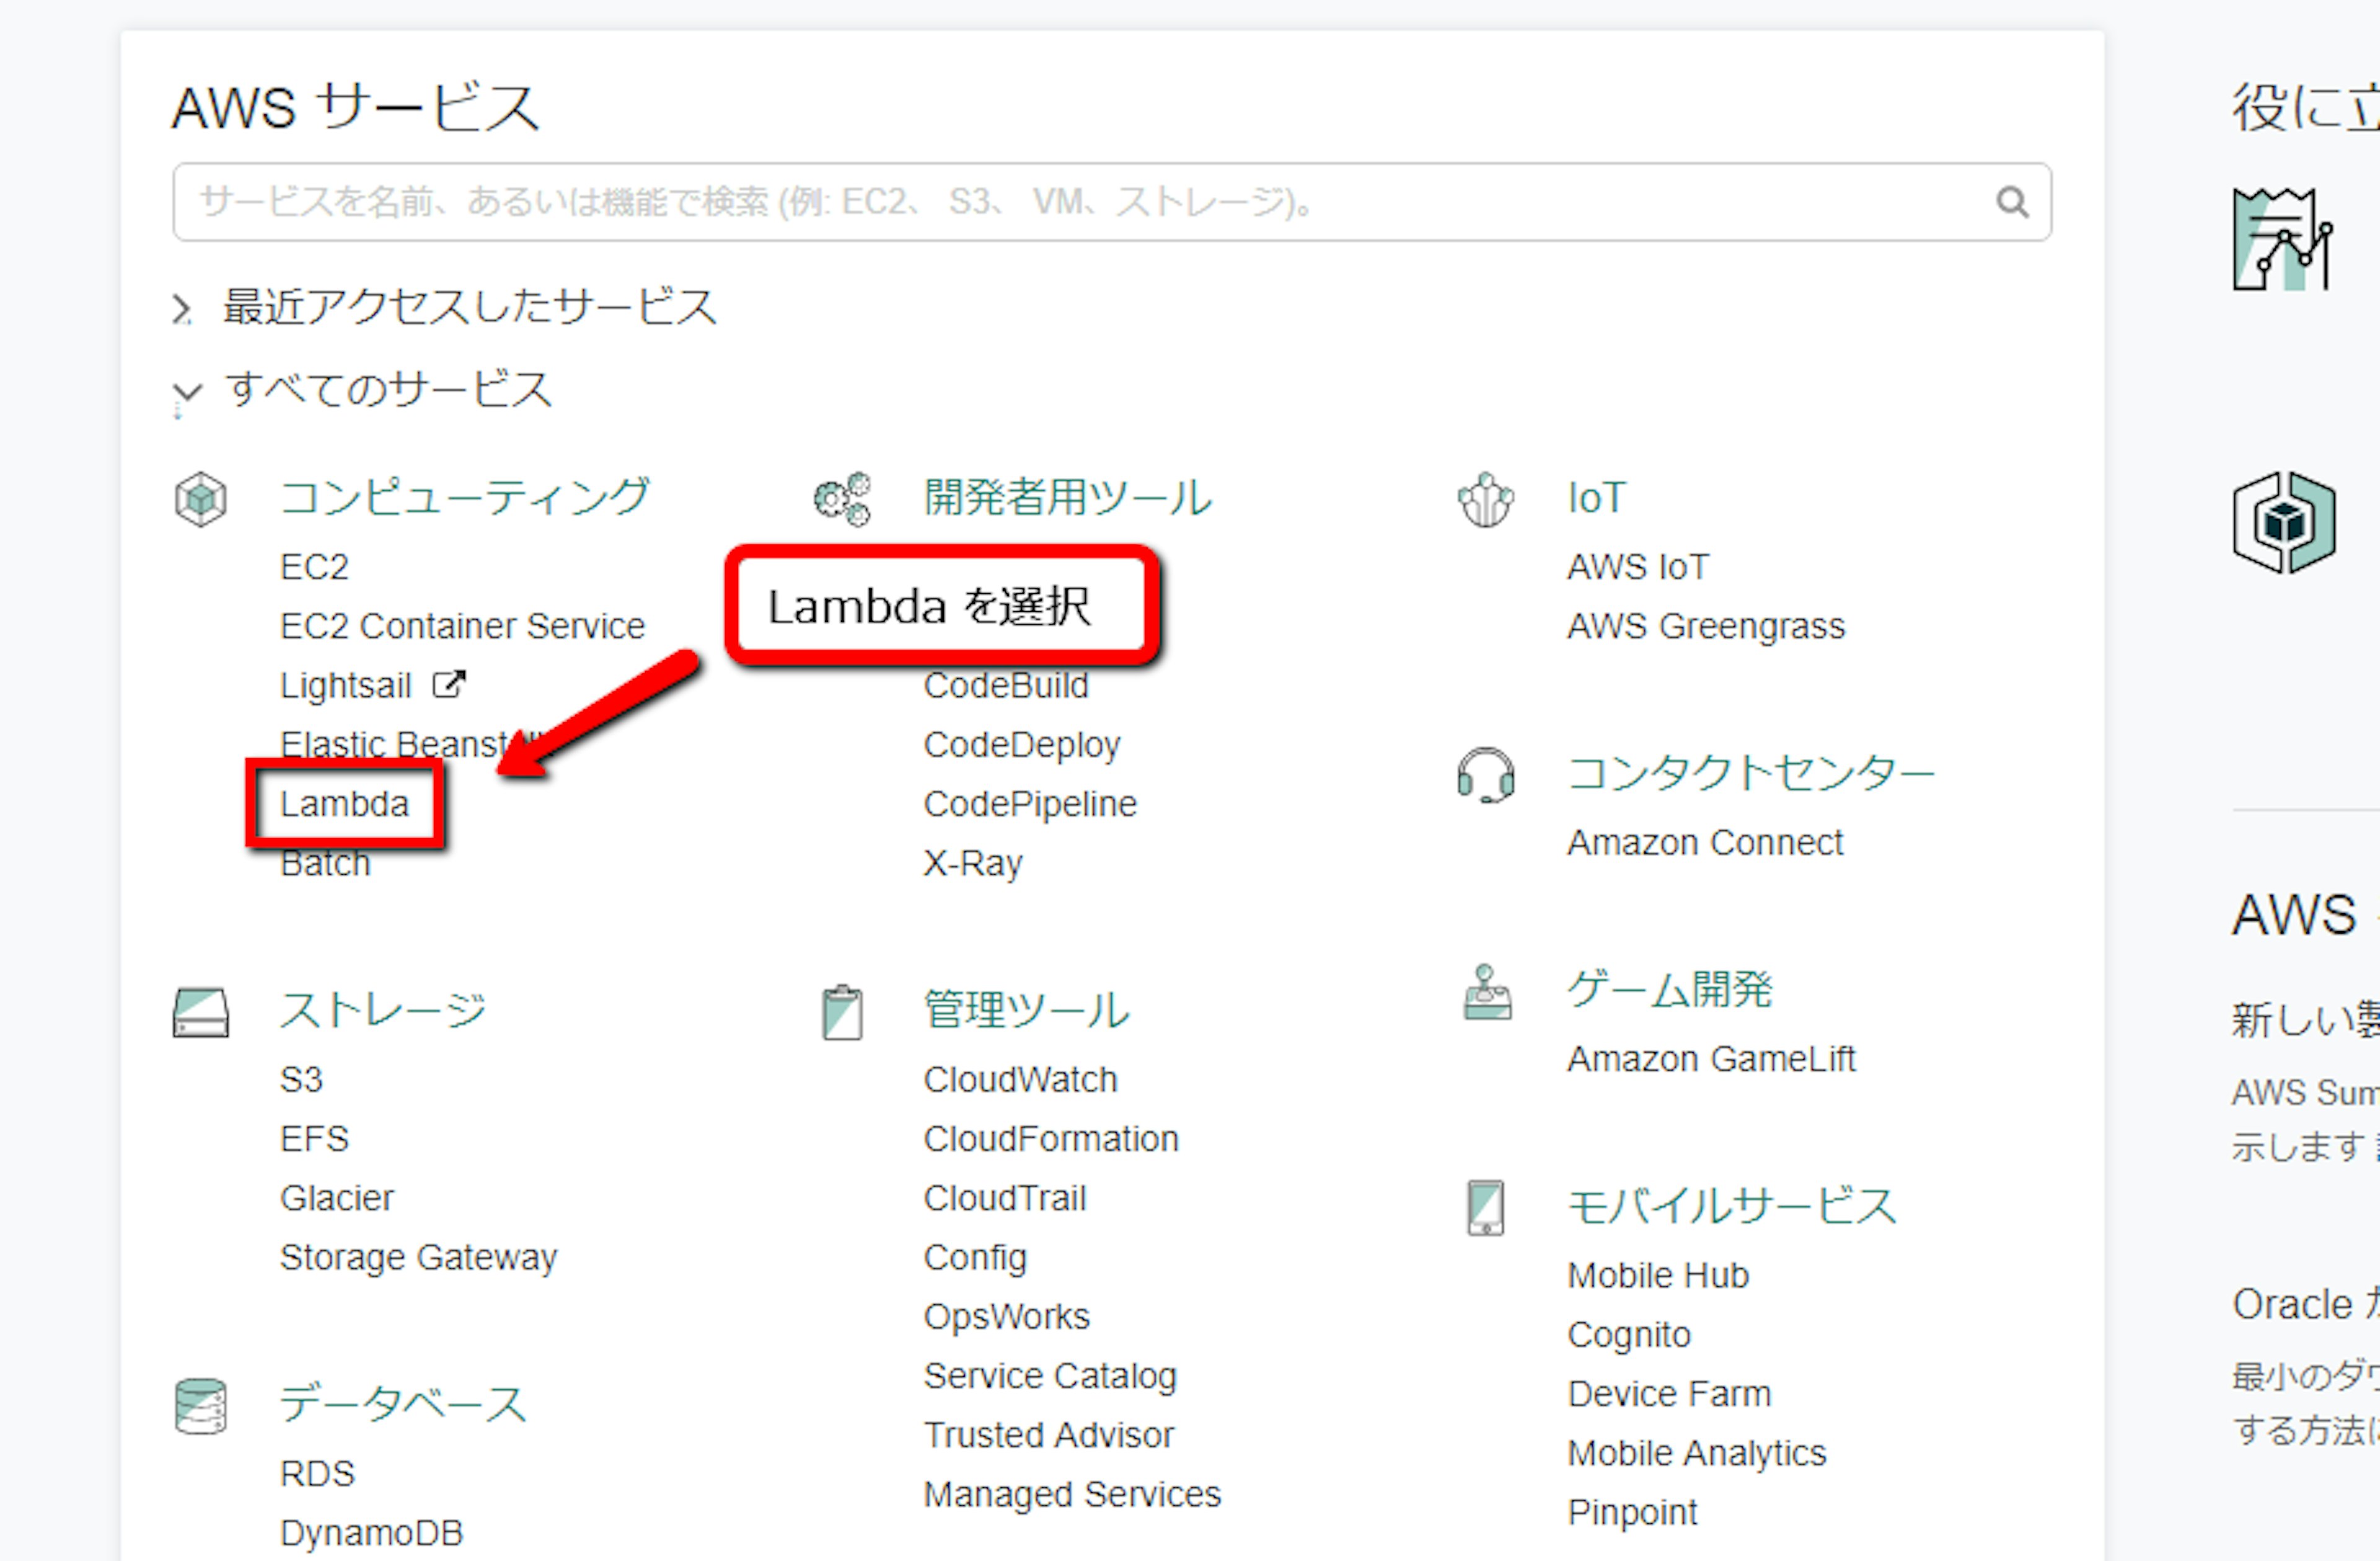This screenshot has width=2380, height=1561.
Task: Click the Compute category cube icon
Action: pos(201,498)
